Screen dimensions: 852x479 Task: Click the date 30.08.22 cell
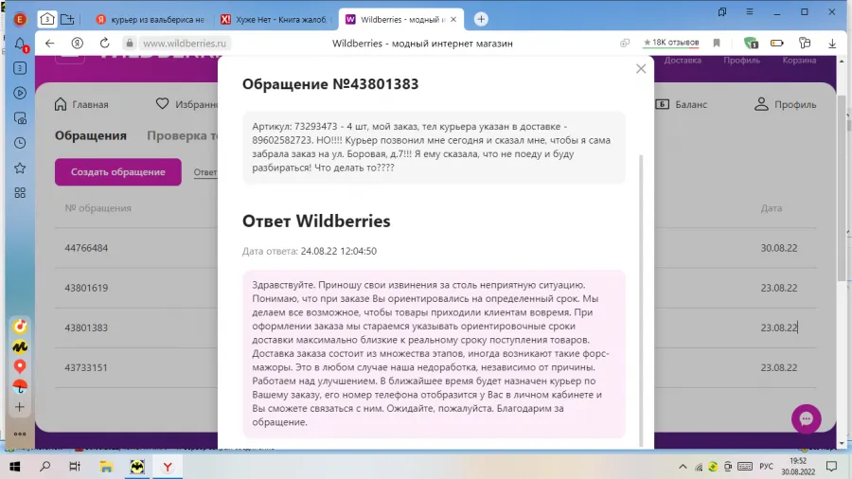779,248
